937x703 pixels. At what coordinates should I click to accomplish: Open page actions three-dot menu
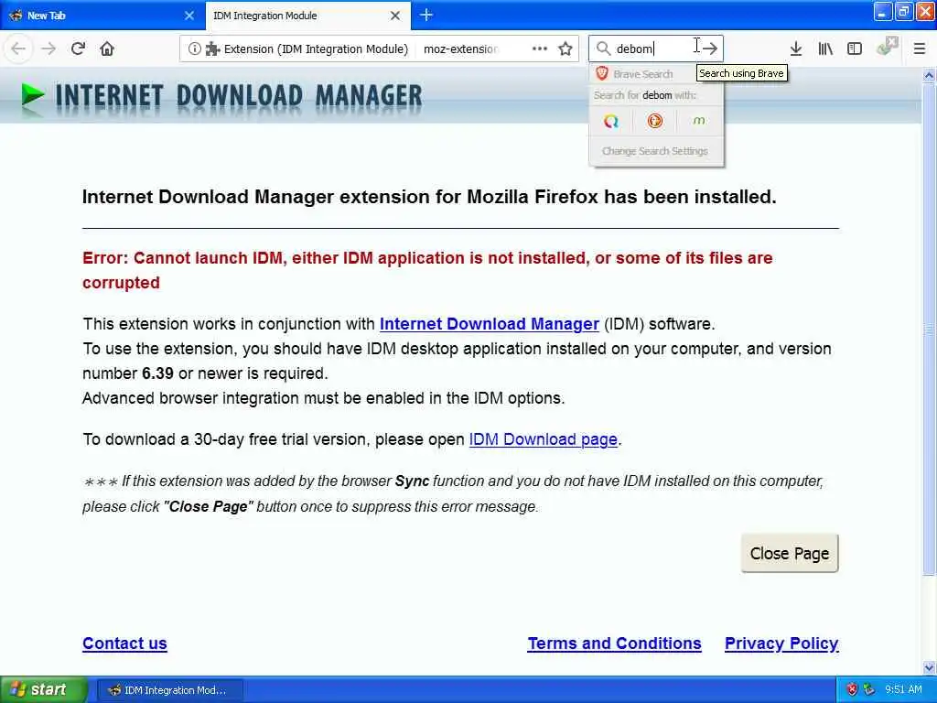[540, 49]
